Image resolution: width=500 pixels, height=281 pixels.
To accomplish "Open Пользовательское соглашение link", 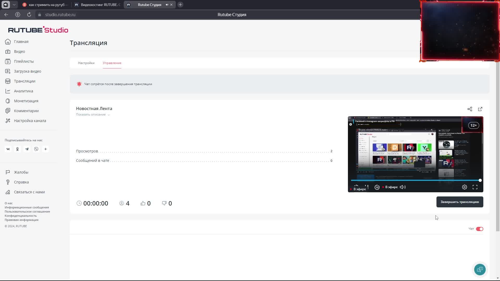I will click(x=27, y=212).
